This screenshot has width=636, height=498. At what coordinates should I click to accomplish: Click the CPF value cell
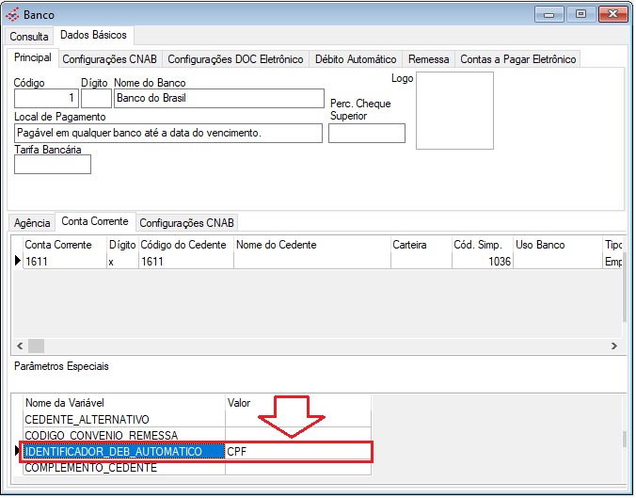click(x=296, y=452)
